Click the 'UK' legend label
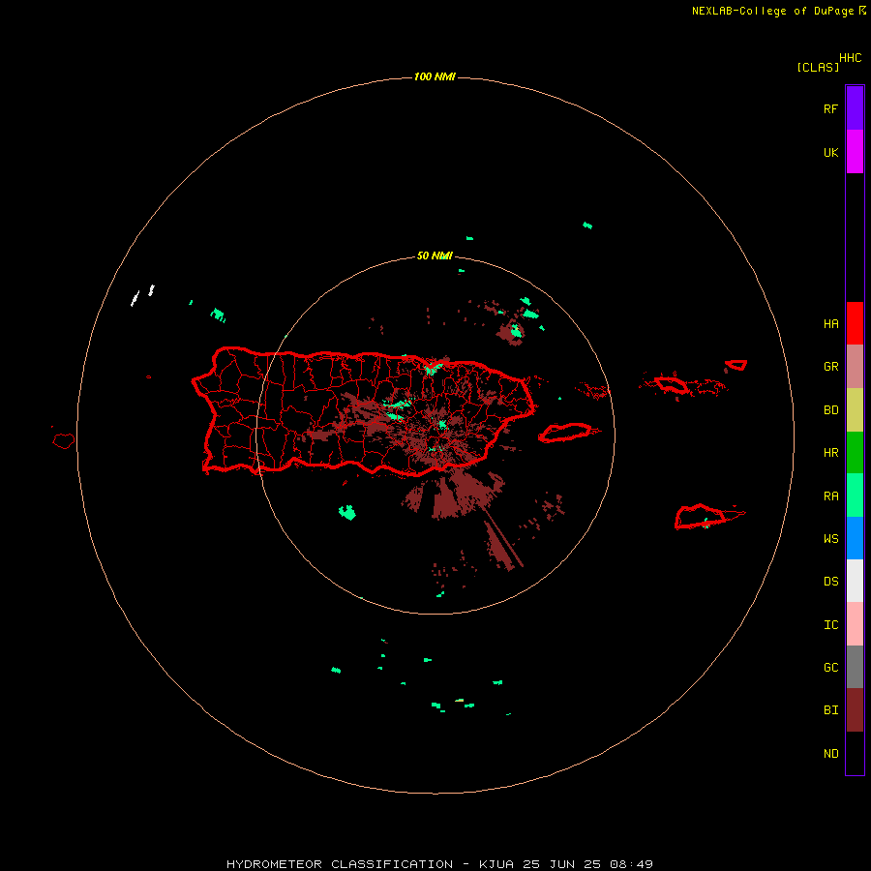 (830, 152)
